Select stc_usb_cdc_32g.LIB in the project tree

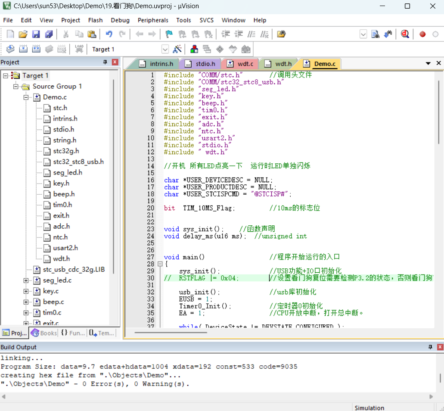coord(74,269)
